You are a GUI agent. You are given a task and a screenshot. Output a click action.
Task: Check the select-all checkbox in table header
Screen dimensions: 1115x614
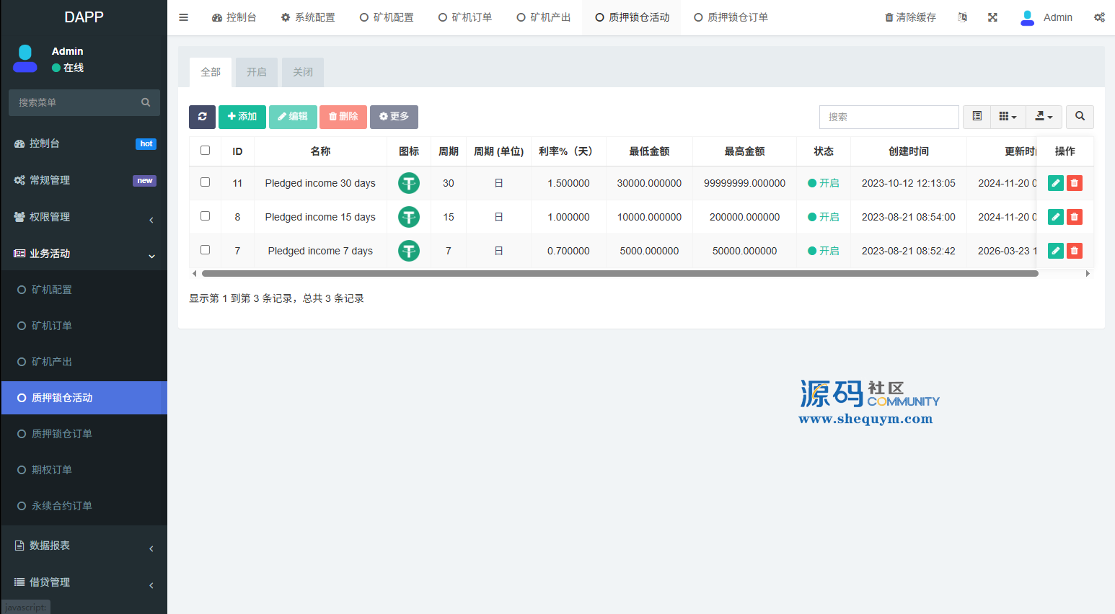(x=206, y=151)
